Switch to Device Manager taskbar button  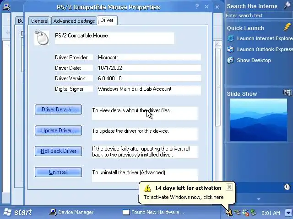(x=71, y=212)
